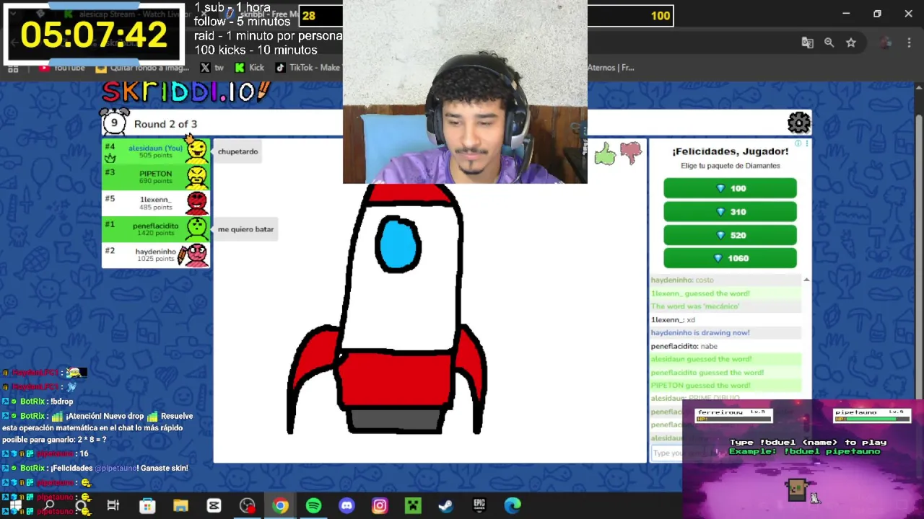Open Instagram from the taskbar
This screenshot has height=519, width=924.
click(380, 505)
